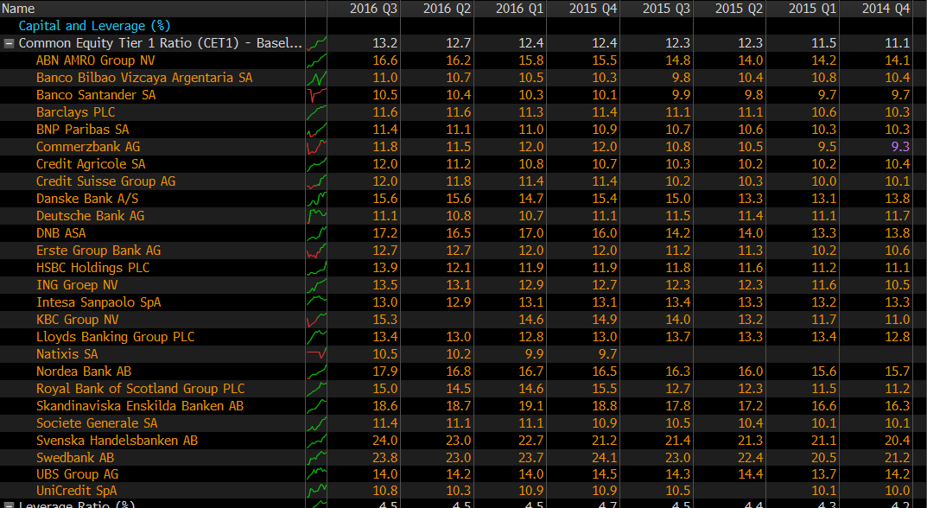Open ABN AMRO Group NV sparkline chart
Screen dimensions: 927x508
[316, 60]
